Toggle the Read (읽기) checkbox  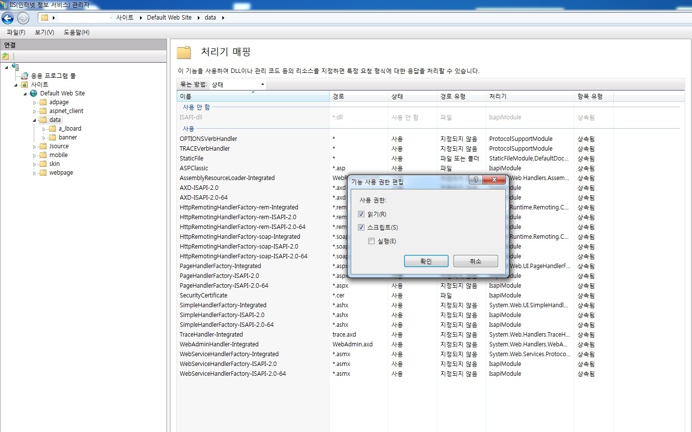361,214
